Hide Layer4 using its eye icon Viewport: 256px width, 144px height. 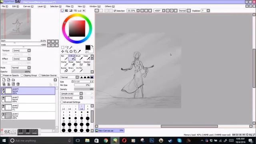[3, 89]
